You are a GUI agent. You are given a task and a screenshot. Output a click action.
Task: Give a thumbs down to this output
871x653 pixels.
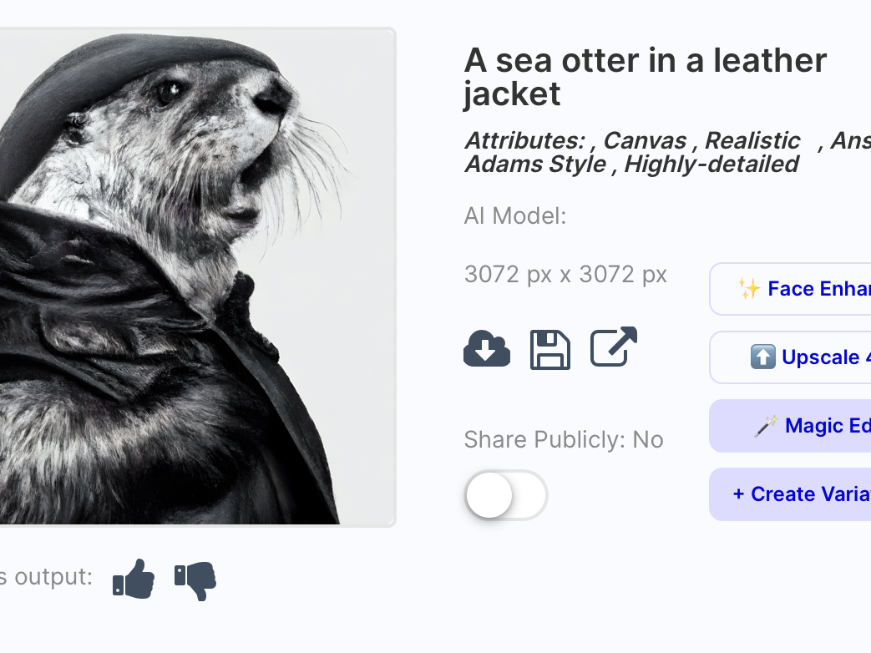195,581
